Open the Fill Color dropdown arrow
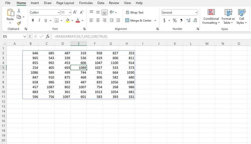Viewport: 251px width, 144px height. pyautogui.click(x=72, y=20)
